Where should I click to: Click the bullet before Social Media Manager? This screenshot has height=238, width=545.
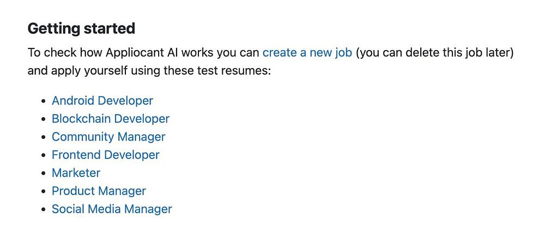[44, 210]
